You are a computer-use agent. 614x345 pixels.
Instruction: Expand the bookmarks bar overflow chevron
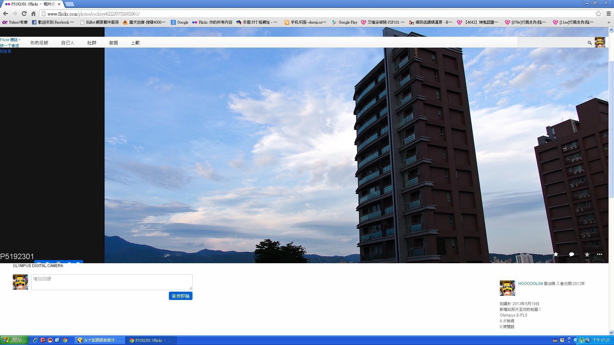[609, 22]
